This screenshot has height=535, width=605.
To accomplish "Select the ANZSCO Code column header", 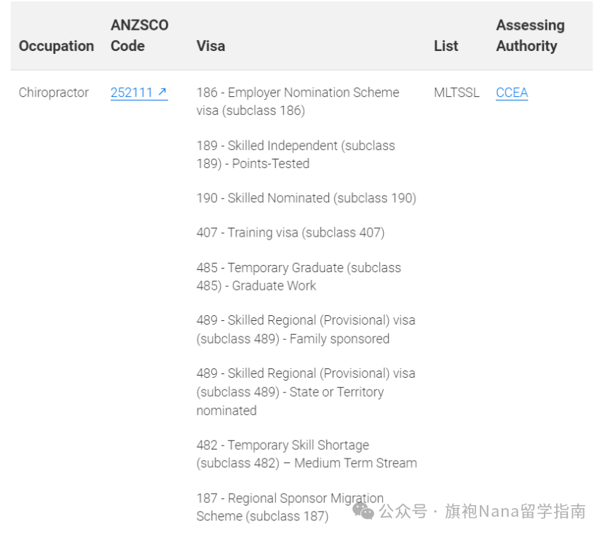I will tap(139, 36).
